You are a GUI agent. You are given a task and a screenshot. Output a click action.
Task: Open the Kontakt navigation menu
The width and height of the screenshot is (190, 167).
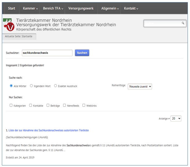click(131, 8)
